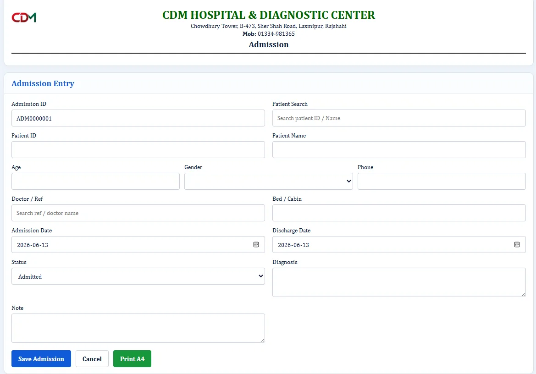Viewport: 536px width, 374px height.
Task: Open the Status dropdown showing Admitted
Action: (x=138, y=276)
